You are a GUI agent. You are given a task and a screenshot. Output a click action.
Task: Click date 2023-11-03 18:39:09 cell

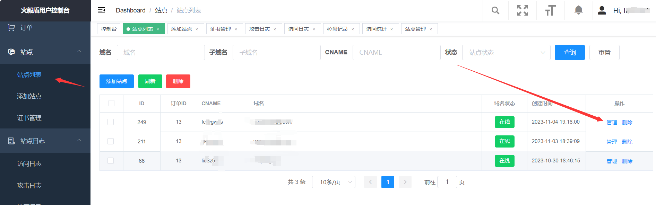[x=556, y=141]
